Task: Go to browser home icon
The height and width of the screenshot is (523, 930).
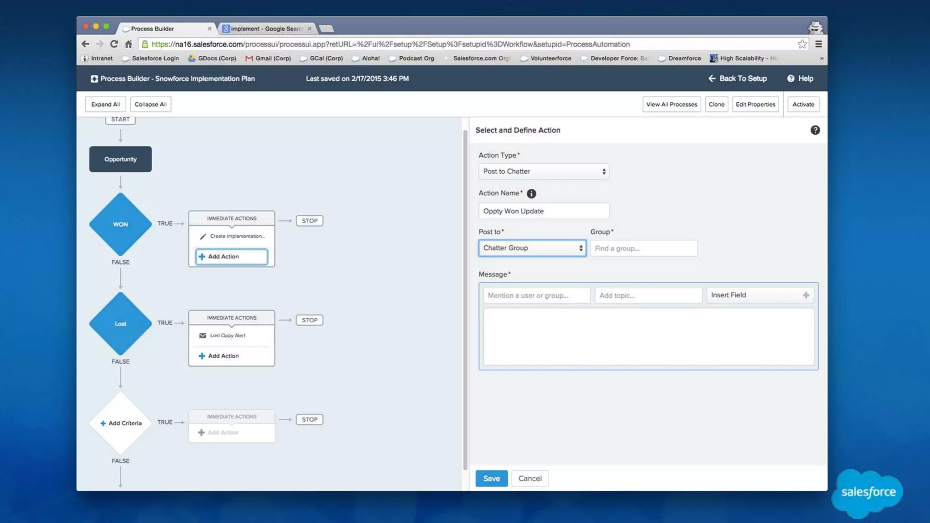Action: (129, 44)
